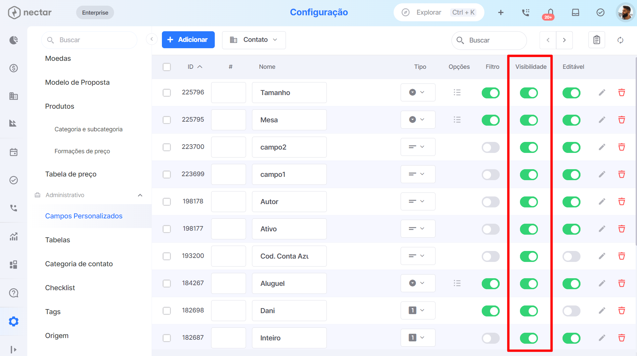Disable Editável toggle for campo1
The height and width of the screenshot is (356, 637).
[572, 175]
